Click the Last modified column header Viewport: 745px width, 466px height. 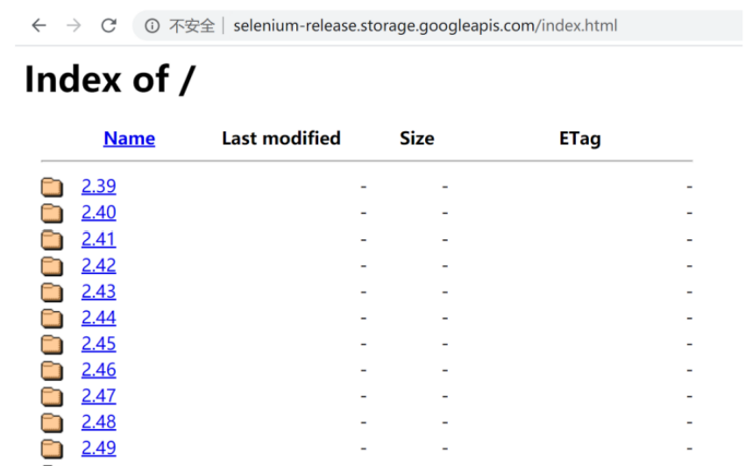(280, 138)
